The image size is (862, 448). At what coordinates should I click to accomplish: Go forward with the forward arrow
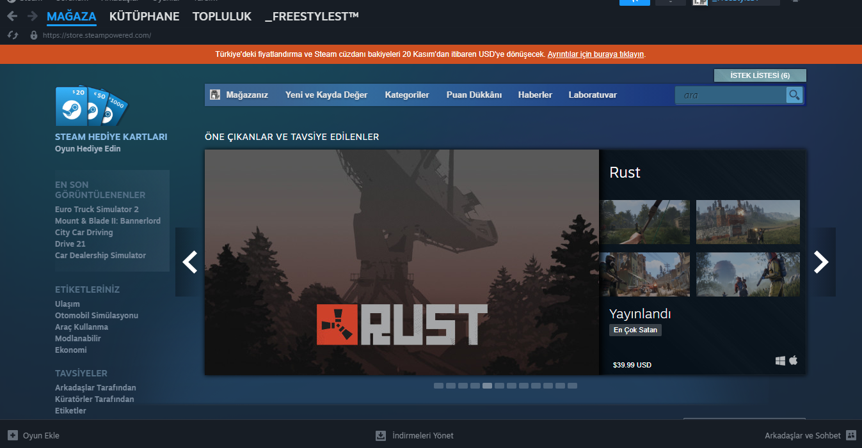[x=33, y=16]
